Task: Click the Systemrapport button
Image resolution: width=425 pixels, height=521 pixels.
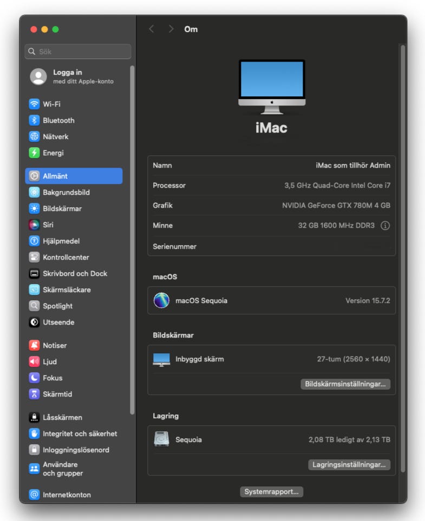Action: (271, 492)
